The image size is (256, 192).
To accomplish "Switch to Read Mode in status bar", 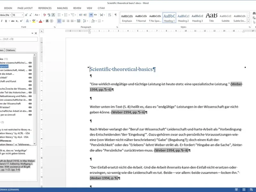I will (236, 189).
